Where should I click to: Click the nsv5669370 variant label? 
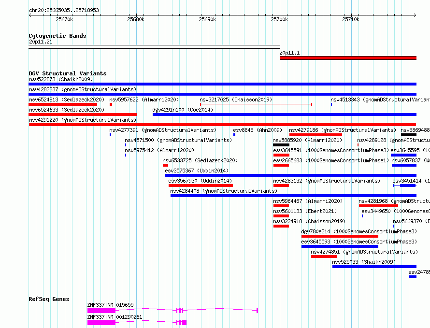[411, 221]
